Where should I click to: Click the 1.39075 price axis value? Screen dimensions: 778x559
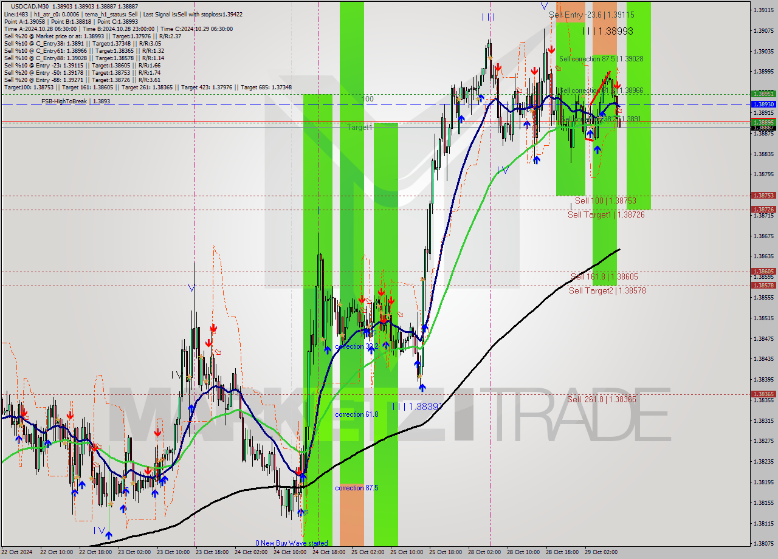pos(763,31)
